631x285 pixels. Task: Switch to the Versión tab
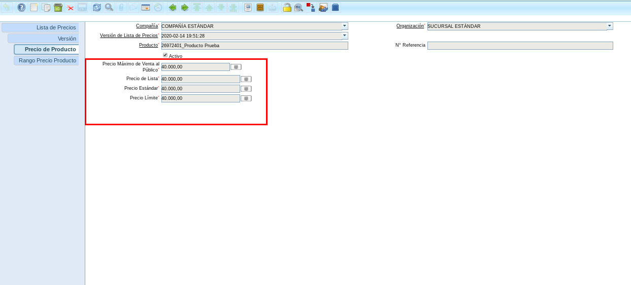coord(43,38)
